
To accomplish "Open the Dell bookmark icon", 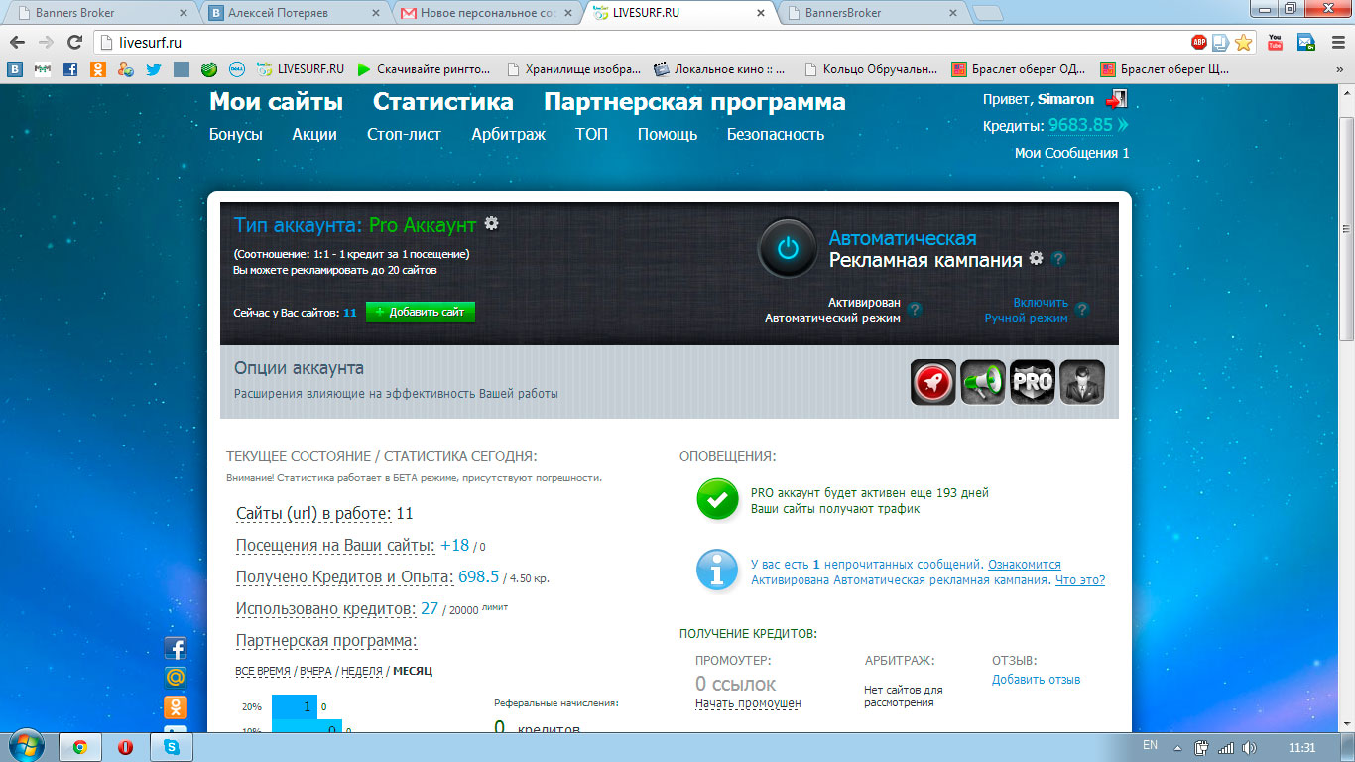I will pos(237,69).
